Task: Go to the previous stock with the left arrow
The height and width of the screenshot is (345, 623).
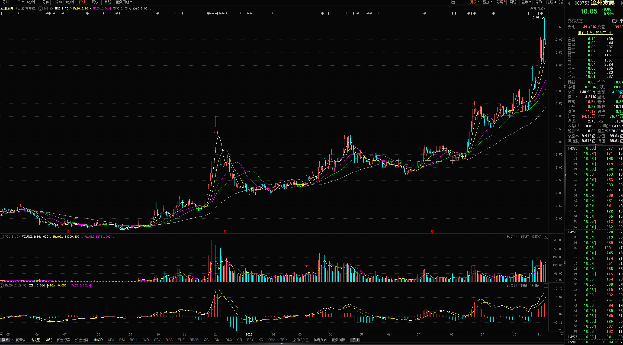Action: pos(569,3)
